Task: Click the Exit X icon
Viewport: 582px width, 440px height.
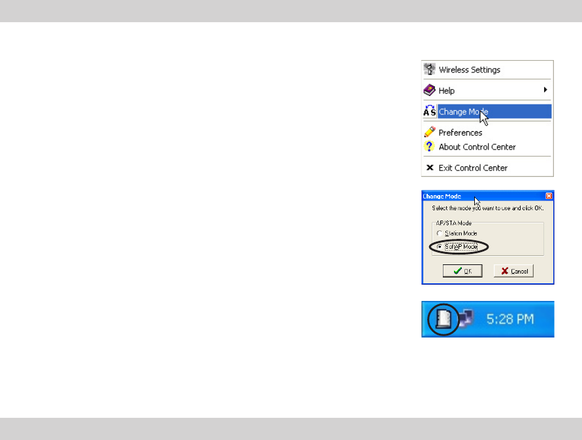Action: click(x=429, y=167)
